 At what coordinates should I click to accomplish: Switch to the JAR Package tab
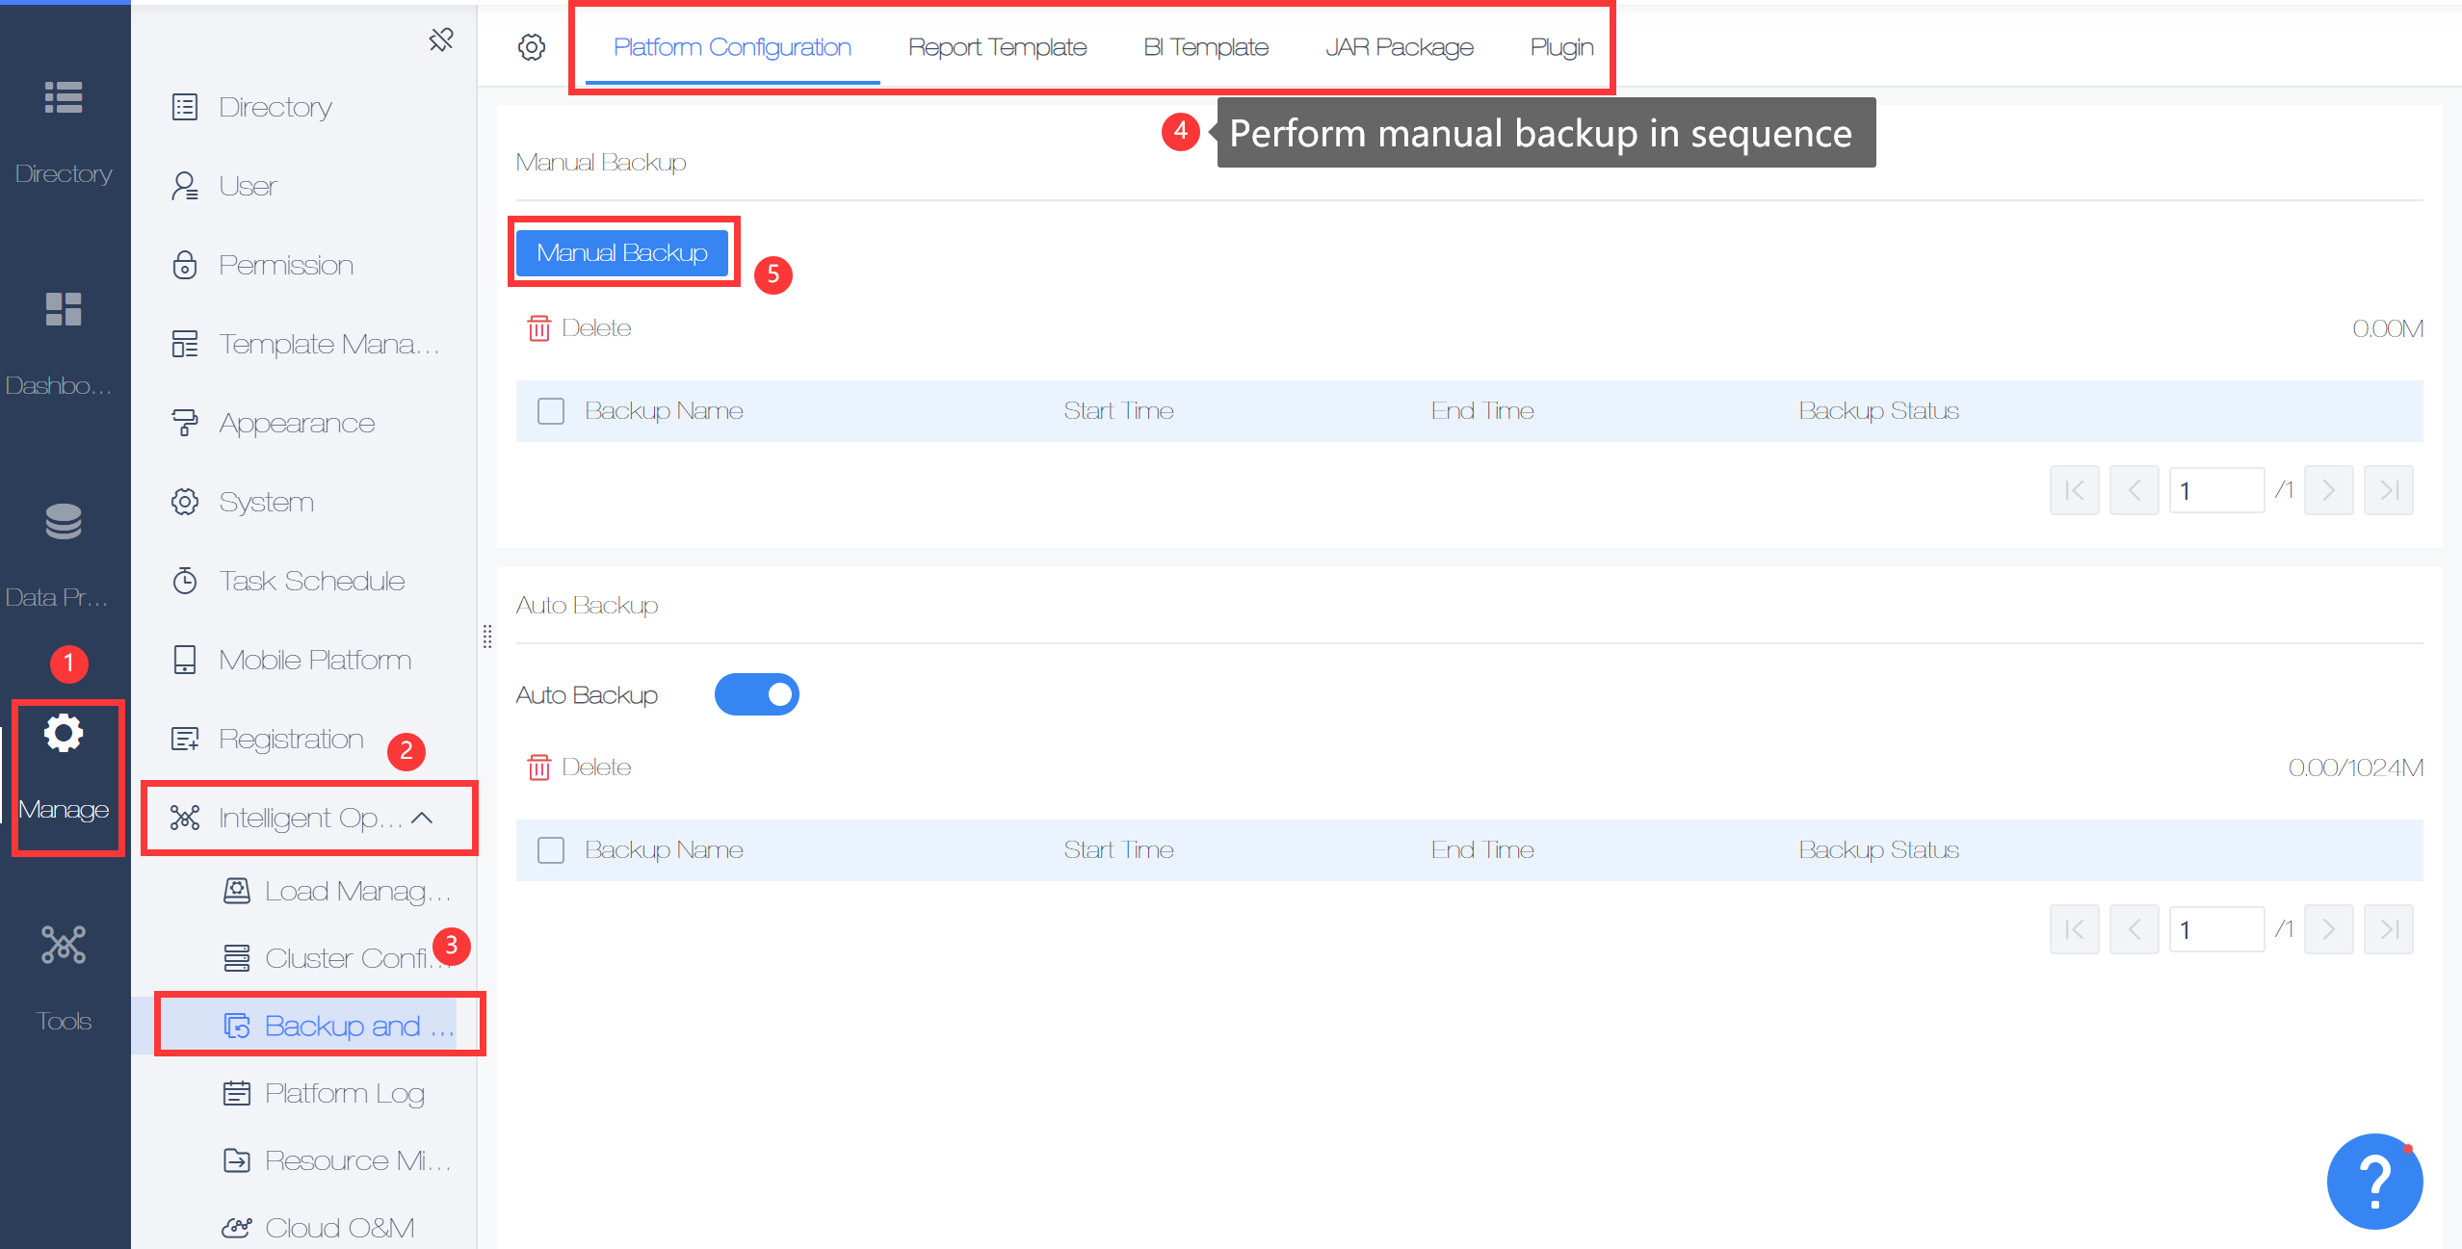tap(1400, 47)
